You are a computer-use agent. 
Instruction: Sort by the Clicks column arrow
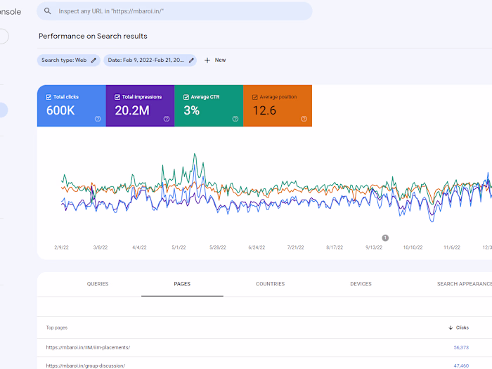pyautogui.click(x=450, y=328)
